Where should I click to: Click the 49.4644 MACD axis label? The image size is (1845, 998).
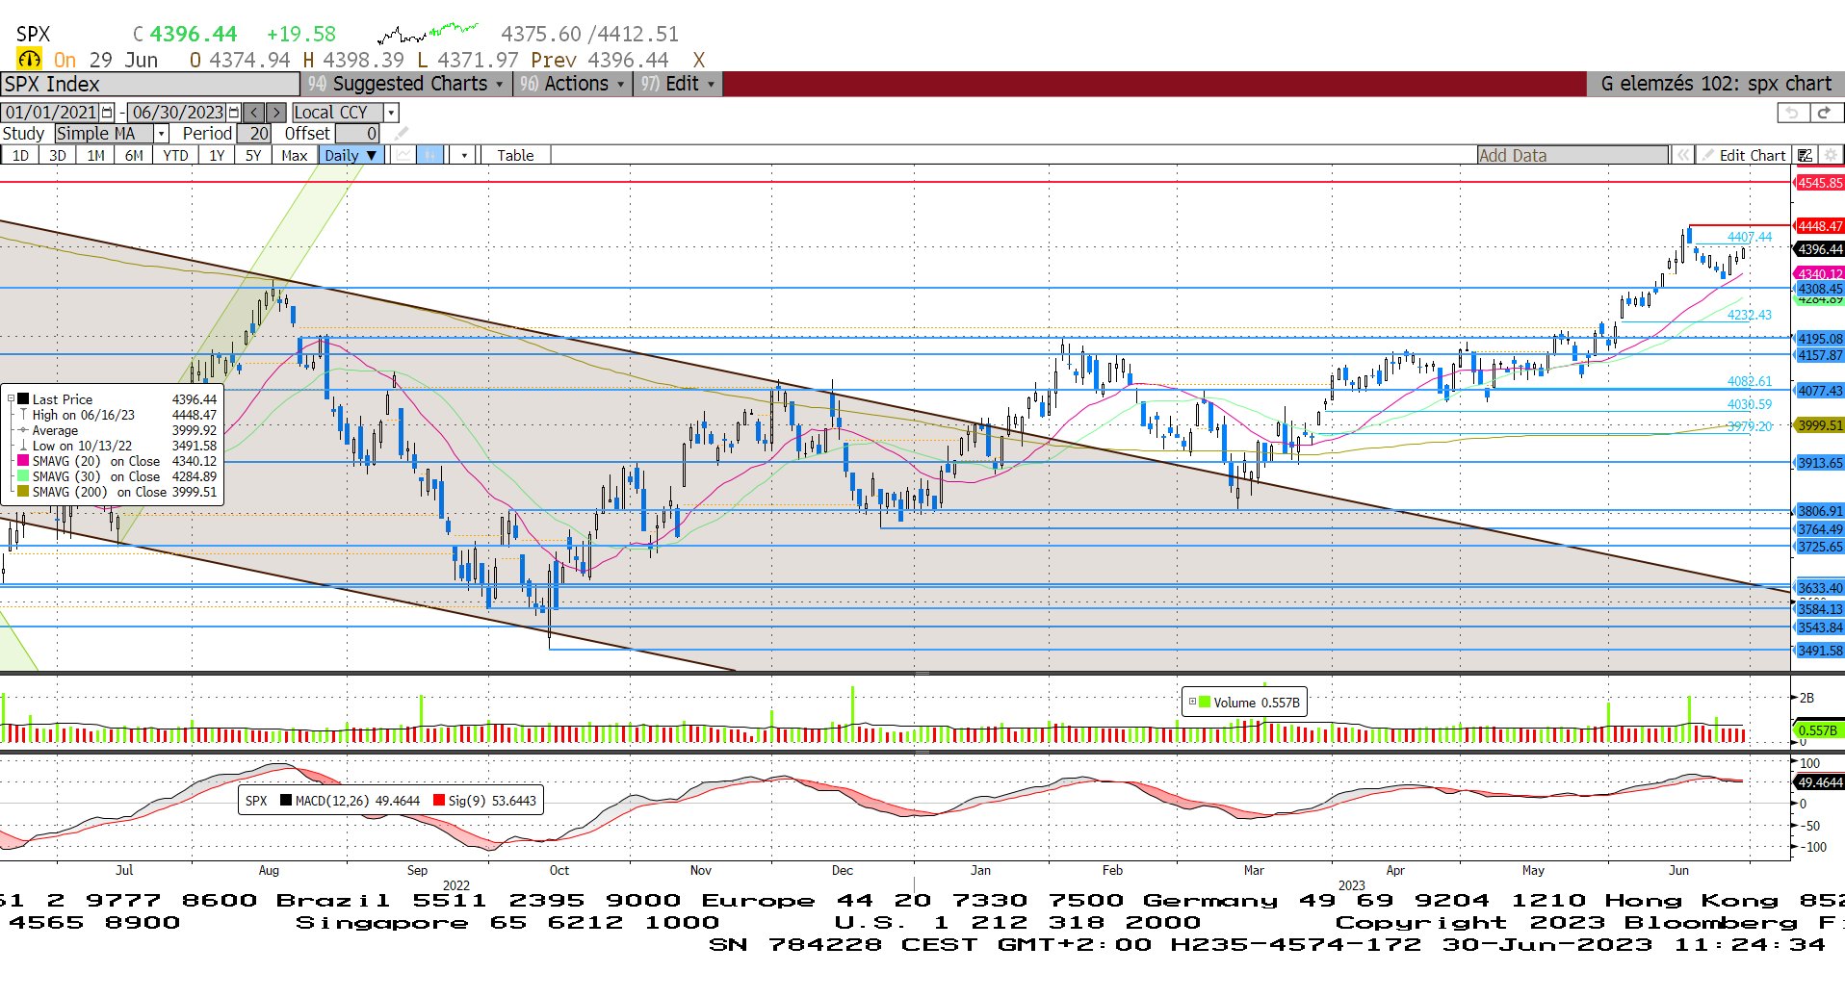point(1819,782)
